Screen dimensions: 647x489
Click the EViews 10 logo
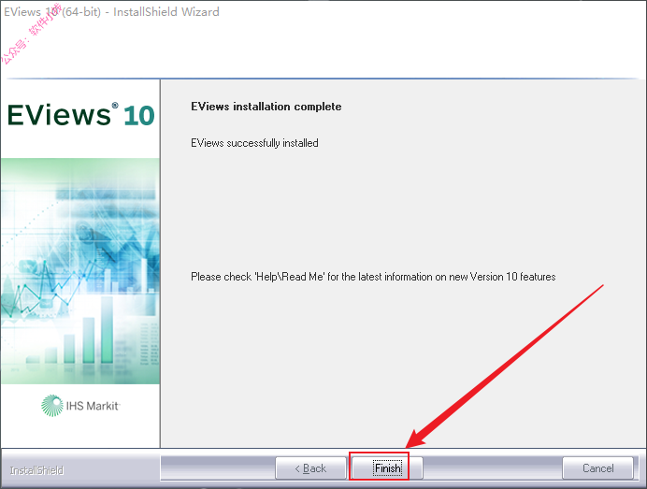80,115
